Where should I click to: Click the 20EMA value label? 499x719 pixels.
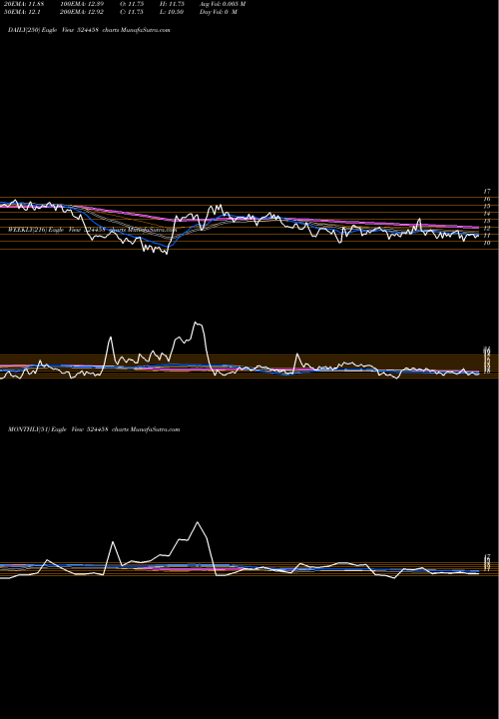(x=24, y=4)
